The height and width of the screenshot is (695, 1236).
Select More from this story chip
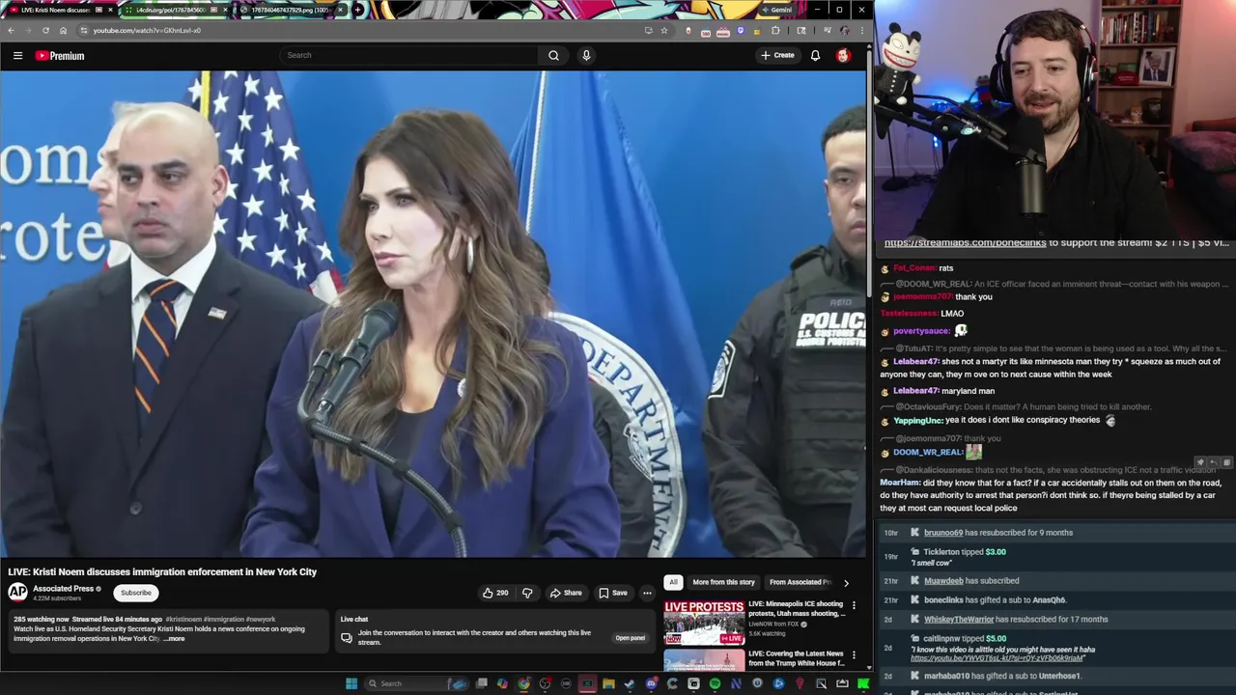723,582
